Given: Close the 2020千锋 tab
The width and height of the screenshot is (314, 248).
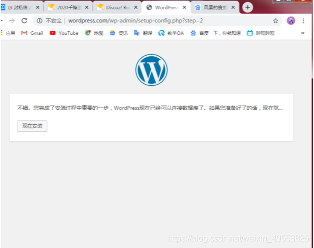Looking at the screenshot, I should tap(87, 7).
